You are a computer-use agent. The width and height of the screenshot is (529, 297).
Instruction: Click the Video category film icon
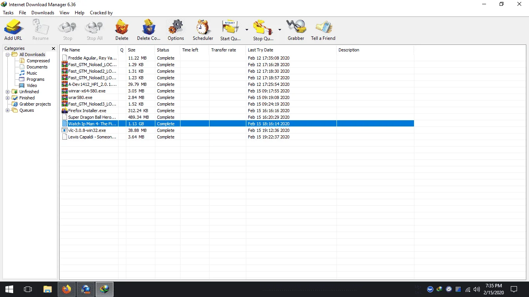[22, 85]
